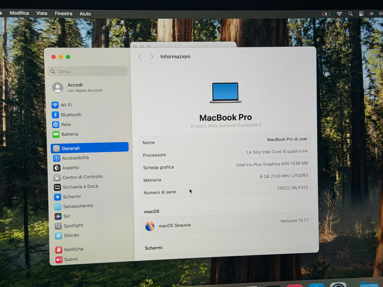383x287 pixels.
Task: Open the Batteria battery icon
Action: tap(56, 134)
